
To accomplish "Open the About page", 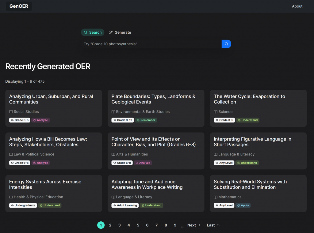I will 297,6.
